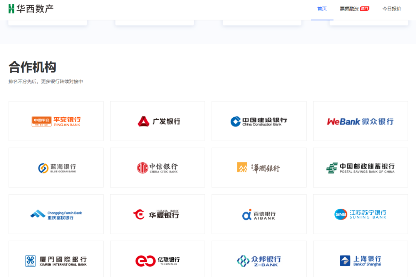
Task: Go to 票据融资 menu item
Action: pos(349,9)
